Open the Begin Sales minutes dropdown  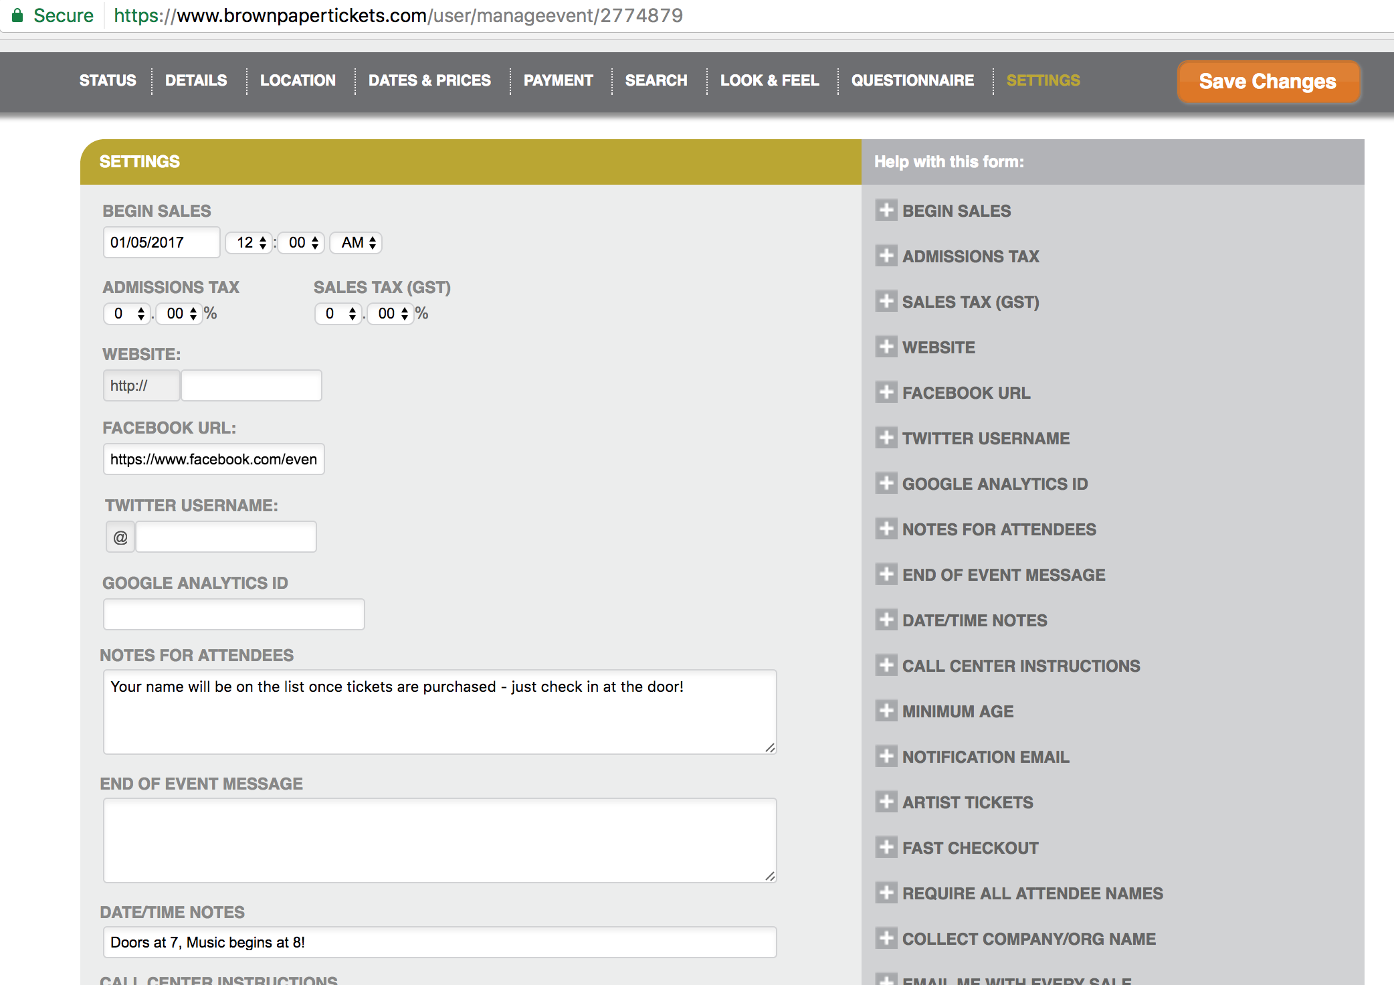coord(302,242)
